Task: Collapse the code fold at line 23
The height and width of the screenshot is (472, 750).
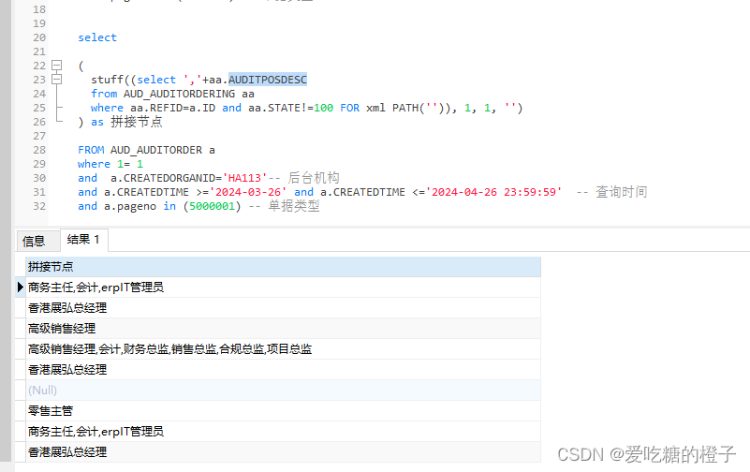Action: (x=56, y=79)
